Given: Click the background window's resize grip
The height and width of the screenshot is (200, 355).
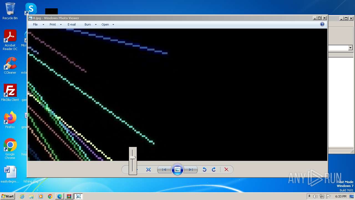Looking at the screenshot, I should click(x=352, y=151).
